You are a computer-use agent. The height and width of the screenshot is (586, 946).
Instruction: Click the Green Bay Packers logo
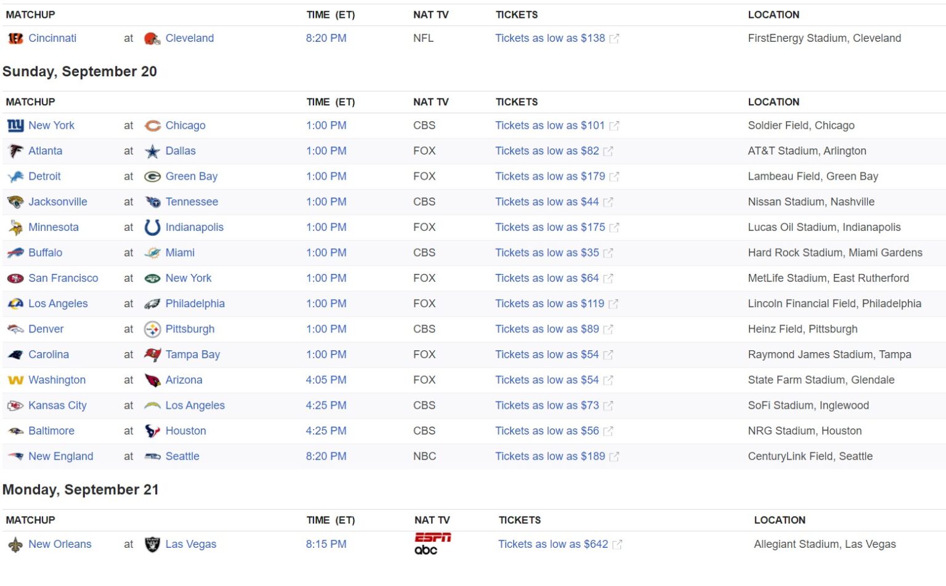152,177
